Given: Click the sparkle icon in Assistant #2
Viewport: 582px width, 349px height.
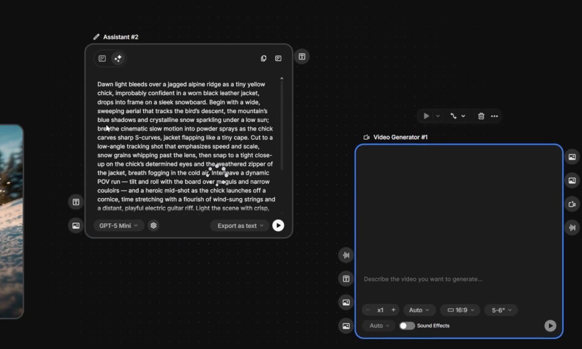Looking at the screenshot, I should click(118, 59).
